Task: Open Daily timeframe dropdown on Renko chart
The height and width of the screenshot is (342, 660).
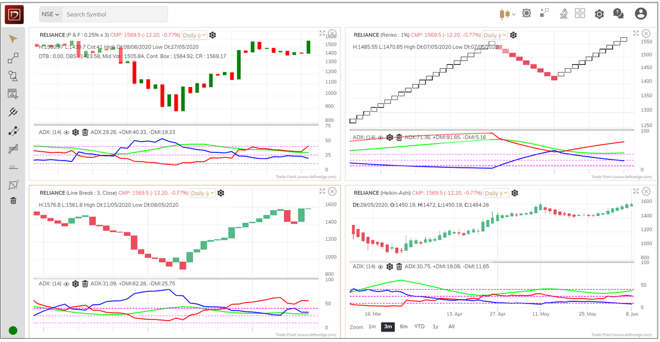Action: click(x=495, y=35)
